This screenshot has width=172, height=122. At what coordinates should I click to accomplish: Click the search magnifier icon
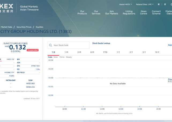pyautogui.click(x=50, y=45)
